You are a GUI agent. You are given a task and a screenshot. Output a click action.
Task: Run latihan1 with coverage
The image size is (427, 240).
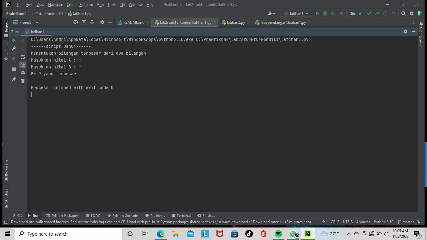[332, 14]
